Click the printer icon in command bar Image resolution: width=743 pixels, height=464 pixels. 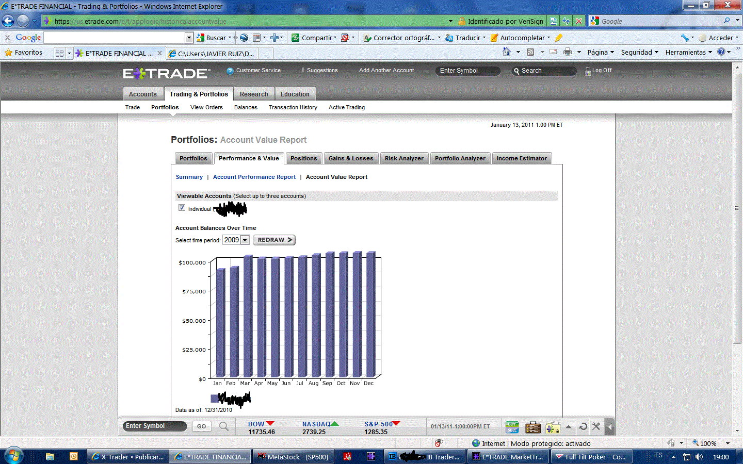568,52
